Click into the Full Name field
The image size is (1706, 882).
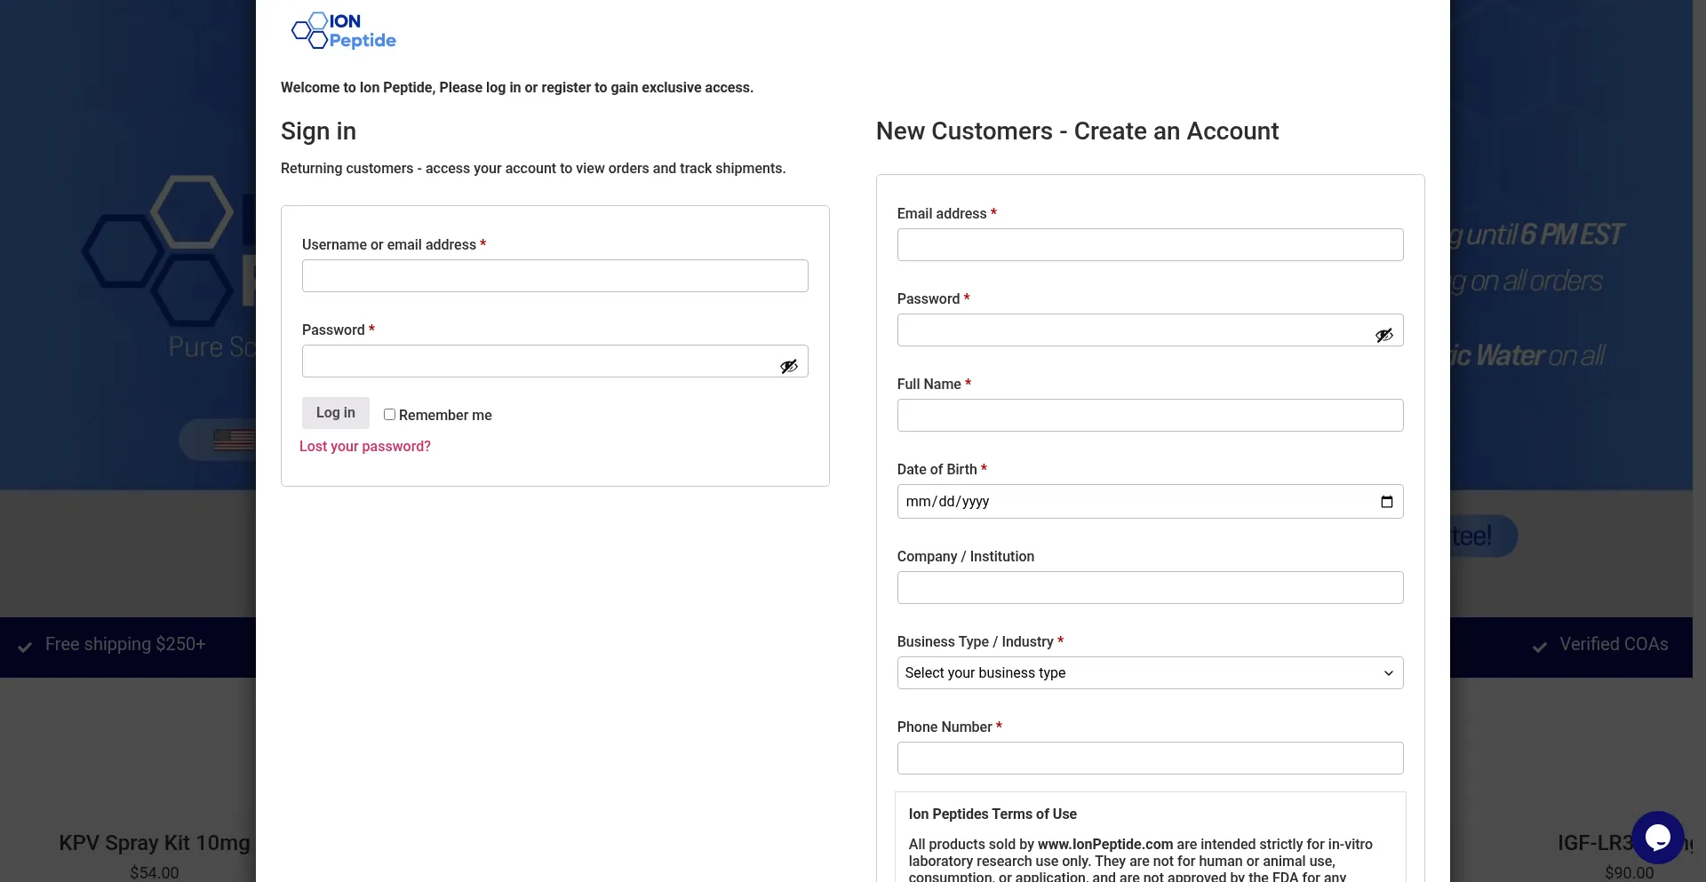tap(1150, 416)
